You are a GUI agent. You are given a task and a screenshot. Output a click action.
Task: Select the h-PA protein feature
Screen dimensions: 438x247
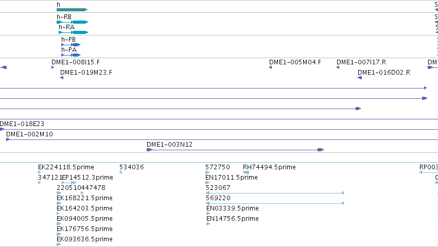coord(71,55)
